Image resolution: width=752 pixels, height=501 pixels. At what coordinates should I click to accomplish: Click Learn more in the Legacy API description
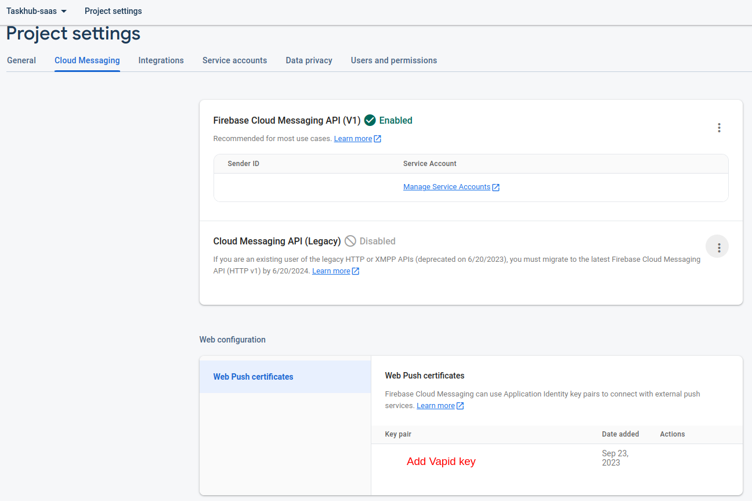(331, 271)
